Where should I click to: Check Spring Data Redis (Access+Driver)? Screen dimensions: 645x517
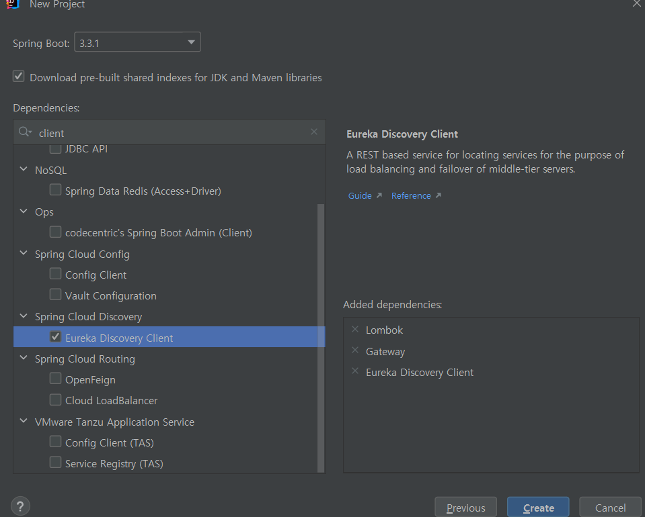55,190
